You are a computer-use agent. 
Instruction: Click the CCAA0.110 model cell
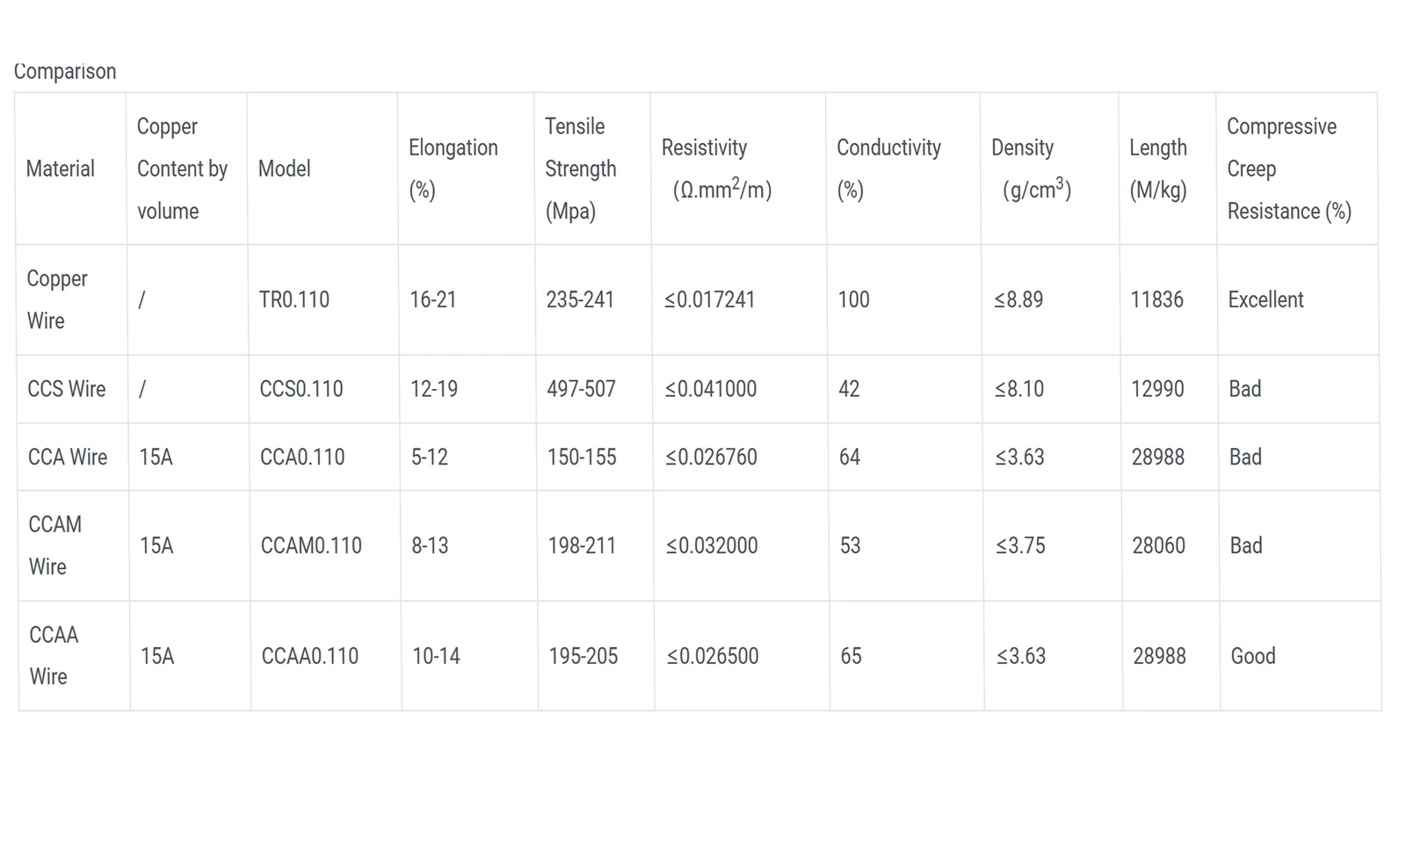(310, 656)
